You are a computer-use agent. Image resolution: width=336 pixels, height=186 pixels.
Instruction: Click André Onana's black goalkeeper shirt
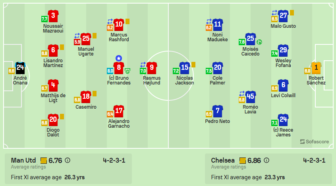tap(20, 68)
